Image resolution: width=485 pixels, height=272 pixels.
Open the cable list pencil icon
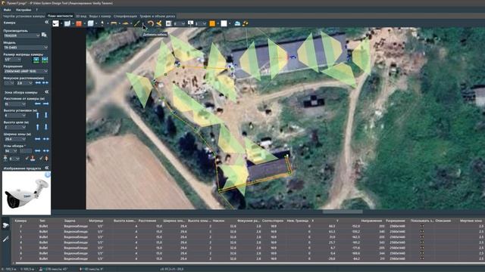tap(5, 239)
